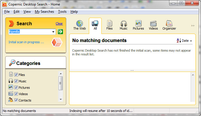The width and height of the screenshot is (201, 116).
Task: Select the All results tab
Action: point(95,25)
